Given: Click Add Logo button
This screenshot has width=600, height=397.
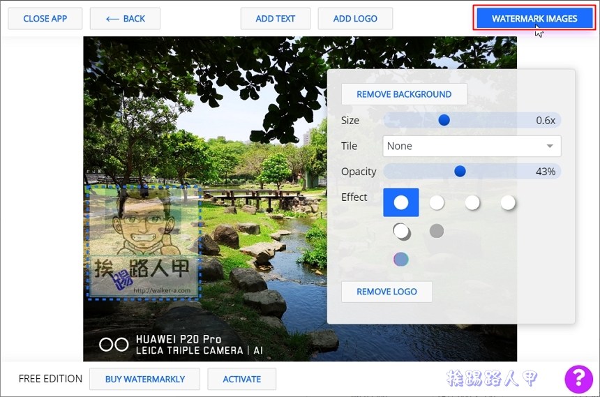Looking at the screenshot, I should [355, 18].
